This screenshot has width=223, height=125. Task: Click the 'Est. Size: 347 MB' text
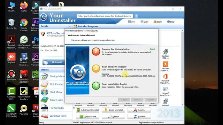pyautogui.click(x=49, y=50)
